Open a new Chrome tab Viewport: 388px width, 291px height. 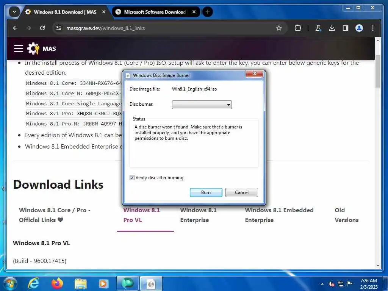pos(208,12)
